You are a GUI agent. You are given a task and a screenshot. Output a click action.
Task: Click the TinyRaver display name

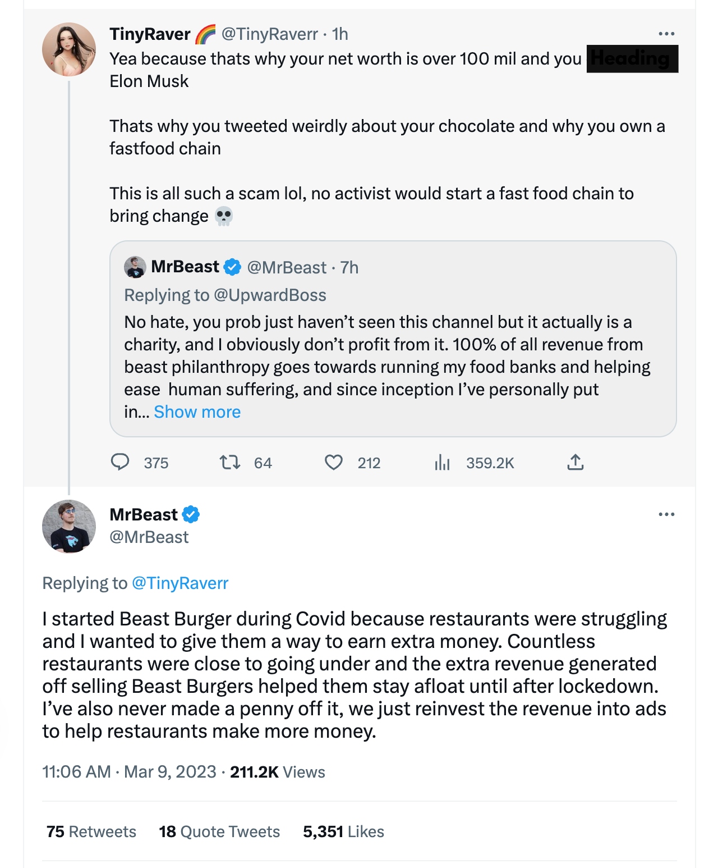point(150,34)
